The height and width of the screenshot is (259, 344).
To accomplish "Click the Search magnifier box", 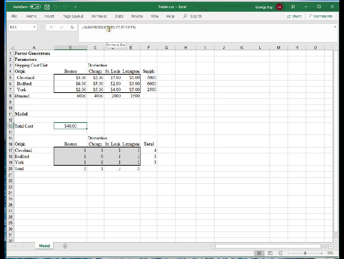I will pos(192,16).
